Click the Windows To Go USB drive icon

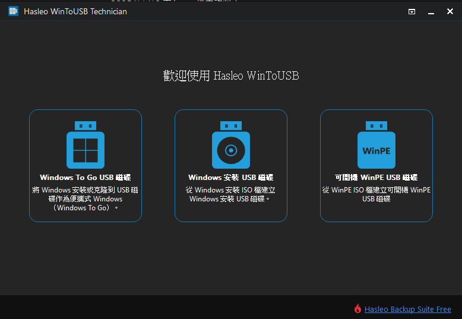pos(86,150)
